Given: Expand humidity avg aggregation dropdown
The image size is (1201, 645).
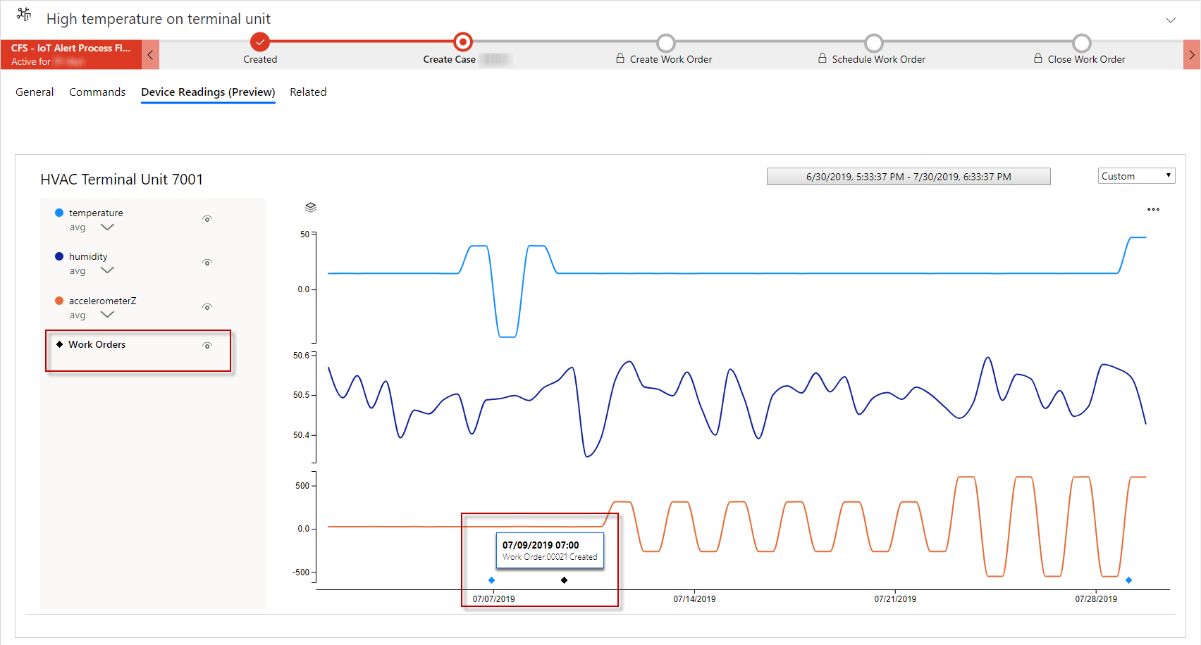Looking at the screenshot, I should [x=107, y=271].
